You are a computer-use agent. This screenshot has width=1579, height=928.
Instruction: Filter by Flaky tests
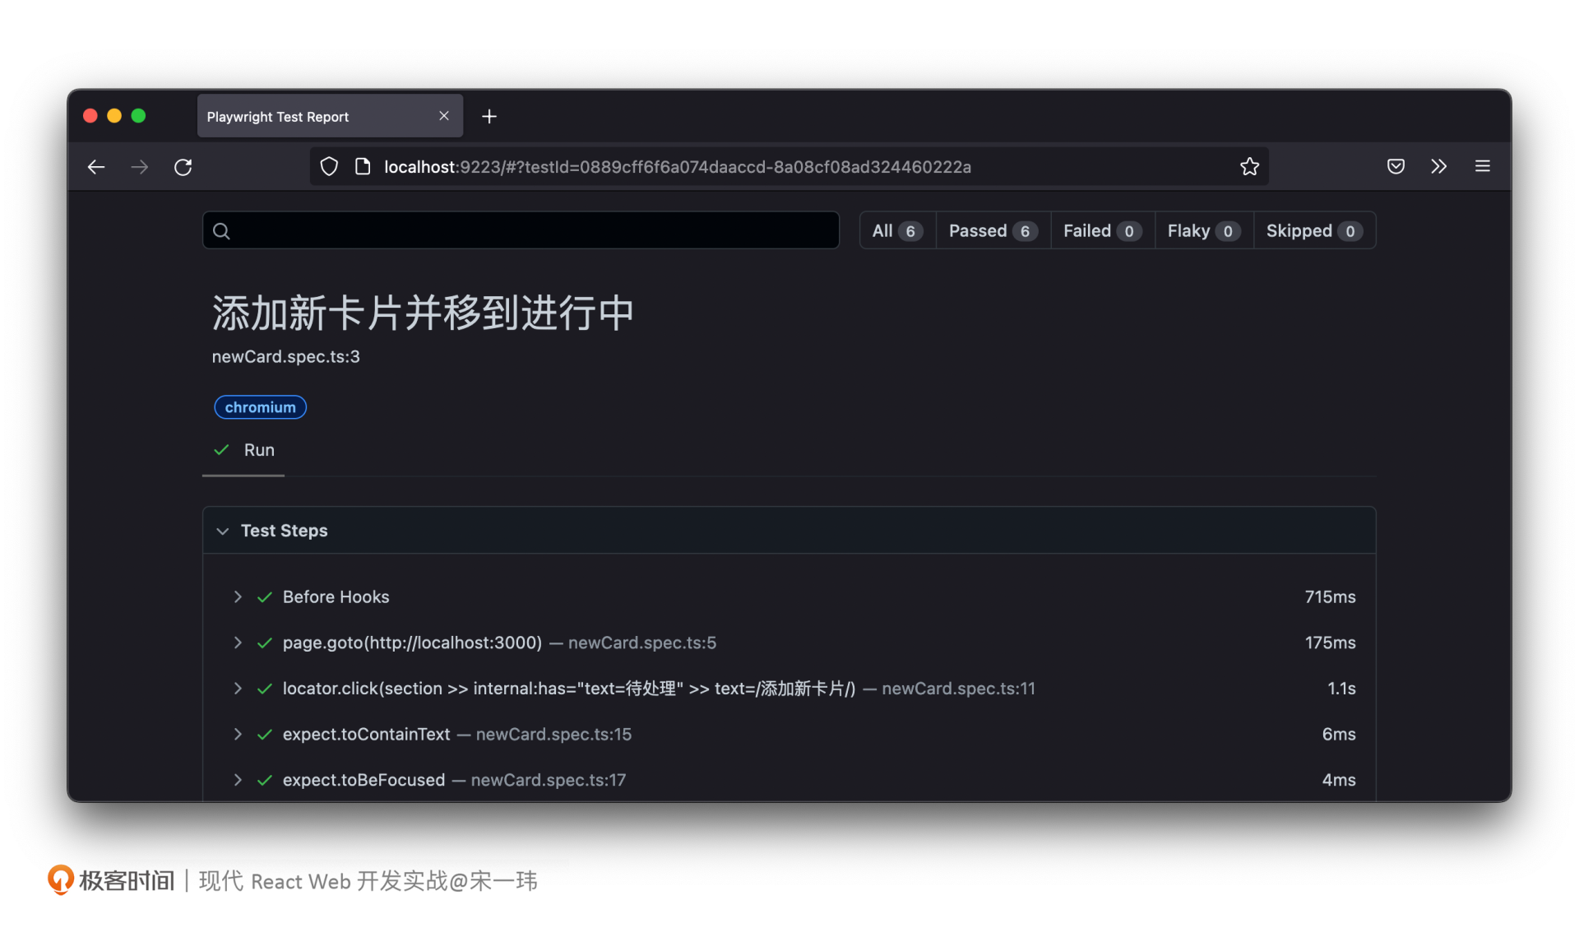pos(1204,231)
